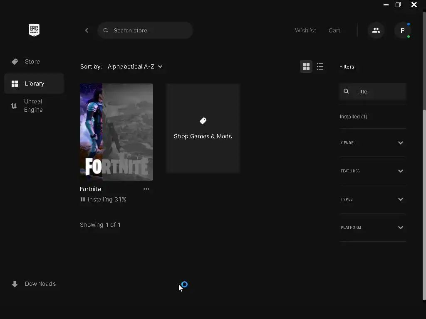Focus the Search store field

(x=145, y=30)
